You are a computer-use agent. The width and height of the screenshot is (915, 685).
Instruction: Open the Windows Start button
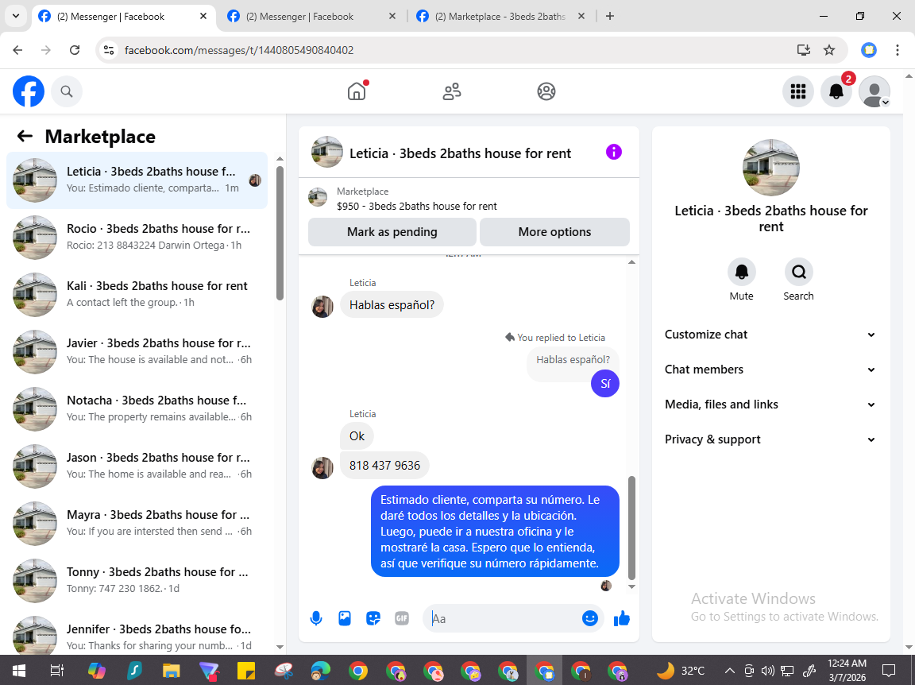click(19, 671)
